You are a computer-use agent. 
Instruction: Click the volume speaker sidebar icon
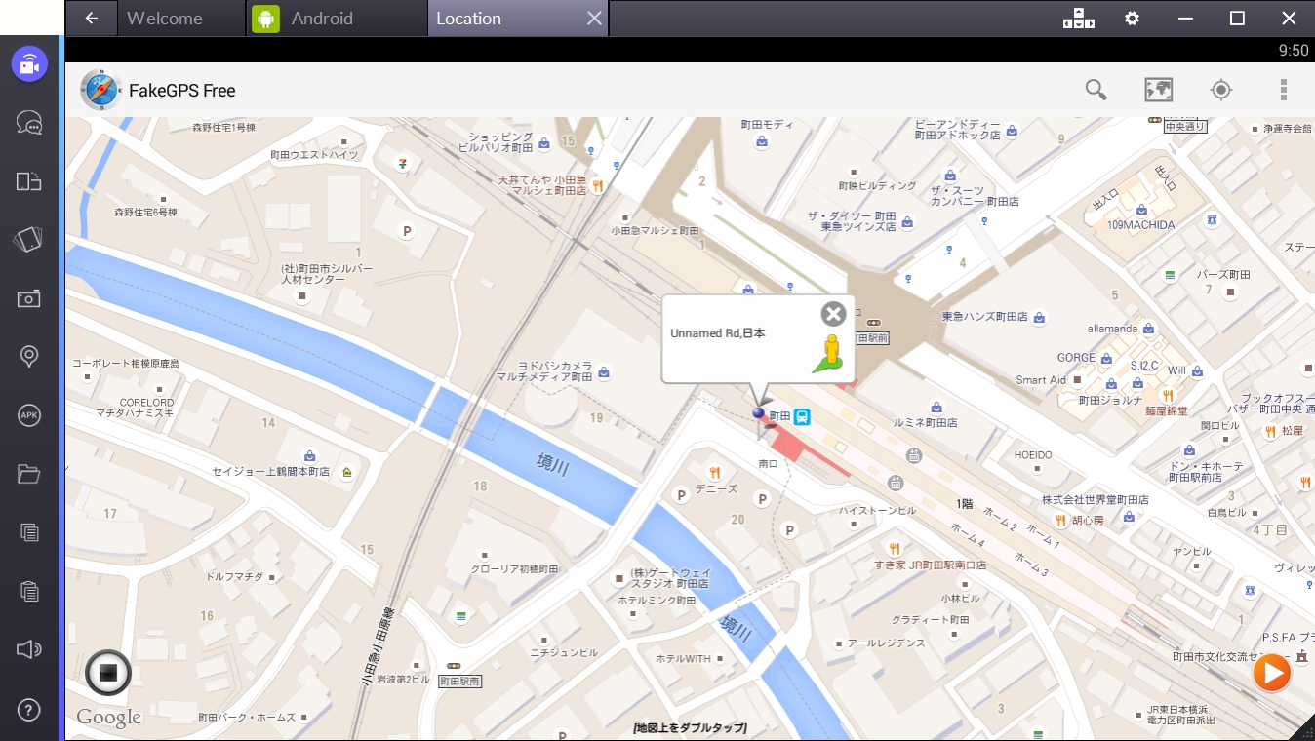[29, 649]
